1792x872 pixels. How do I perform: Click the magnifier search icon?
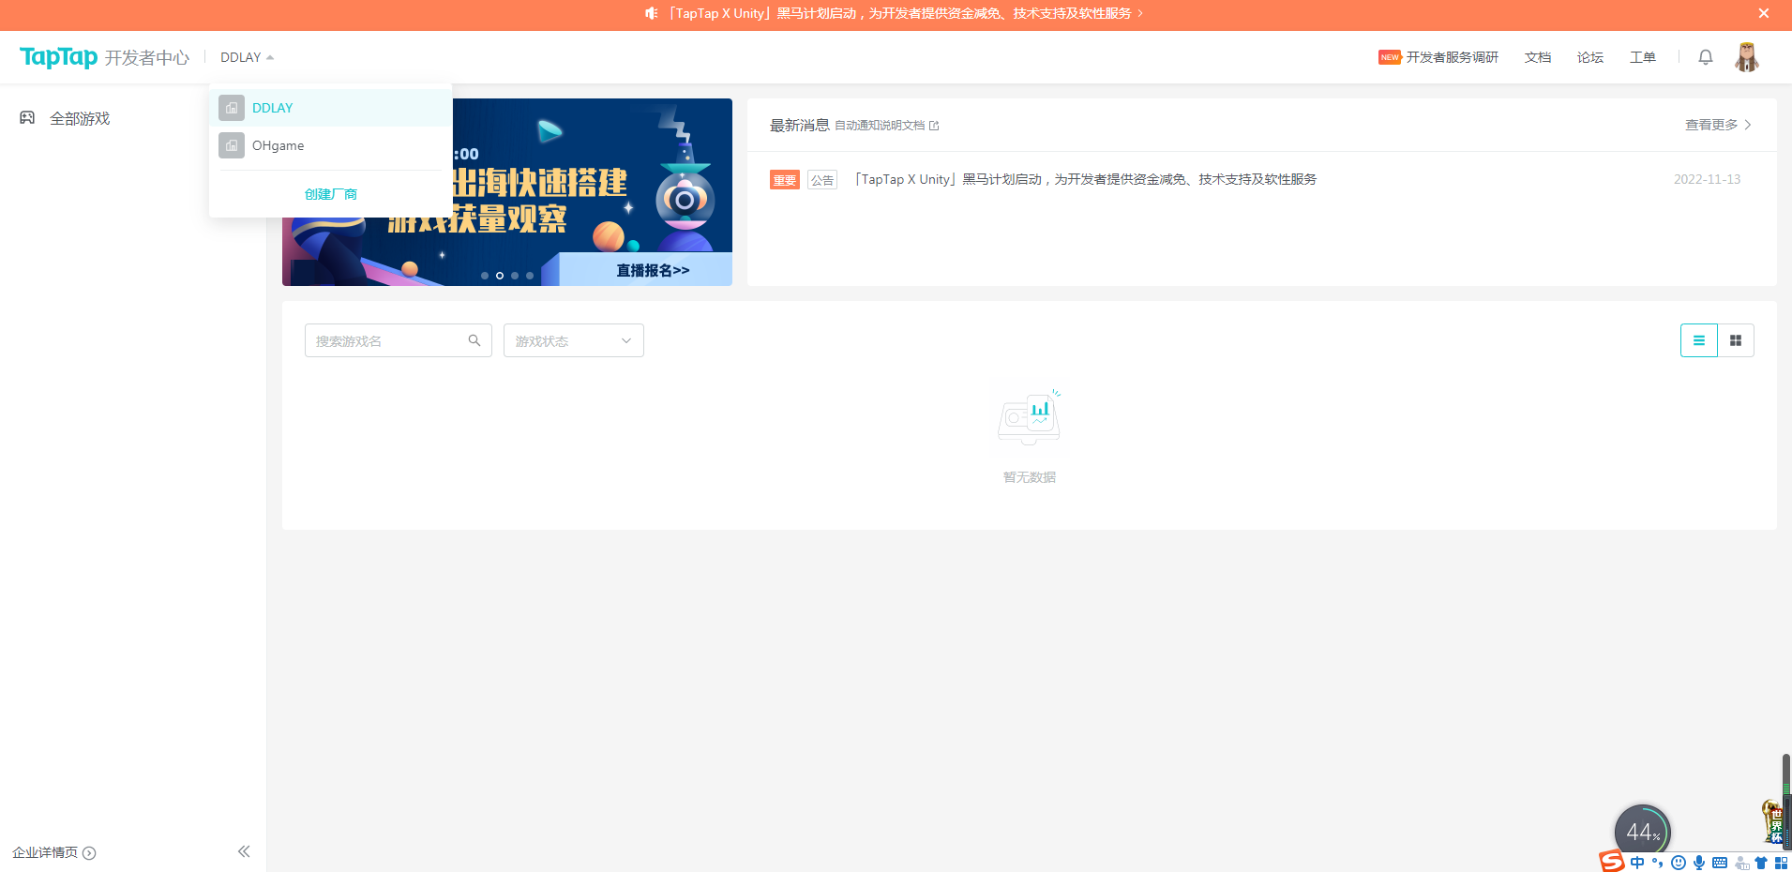pos(474,340)
